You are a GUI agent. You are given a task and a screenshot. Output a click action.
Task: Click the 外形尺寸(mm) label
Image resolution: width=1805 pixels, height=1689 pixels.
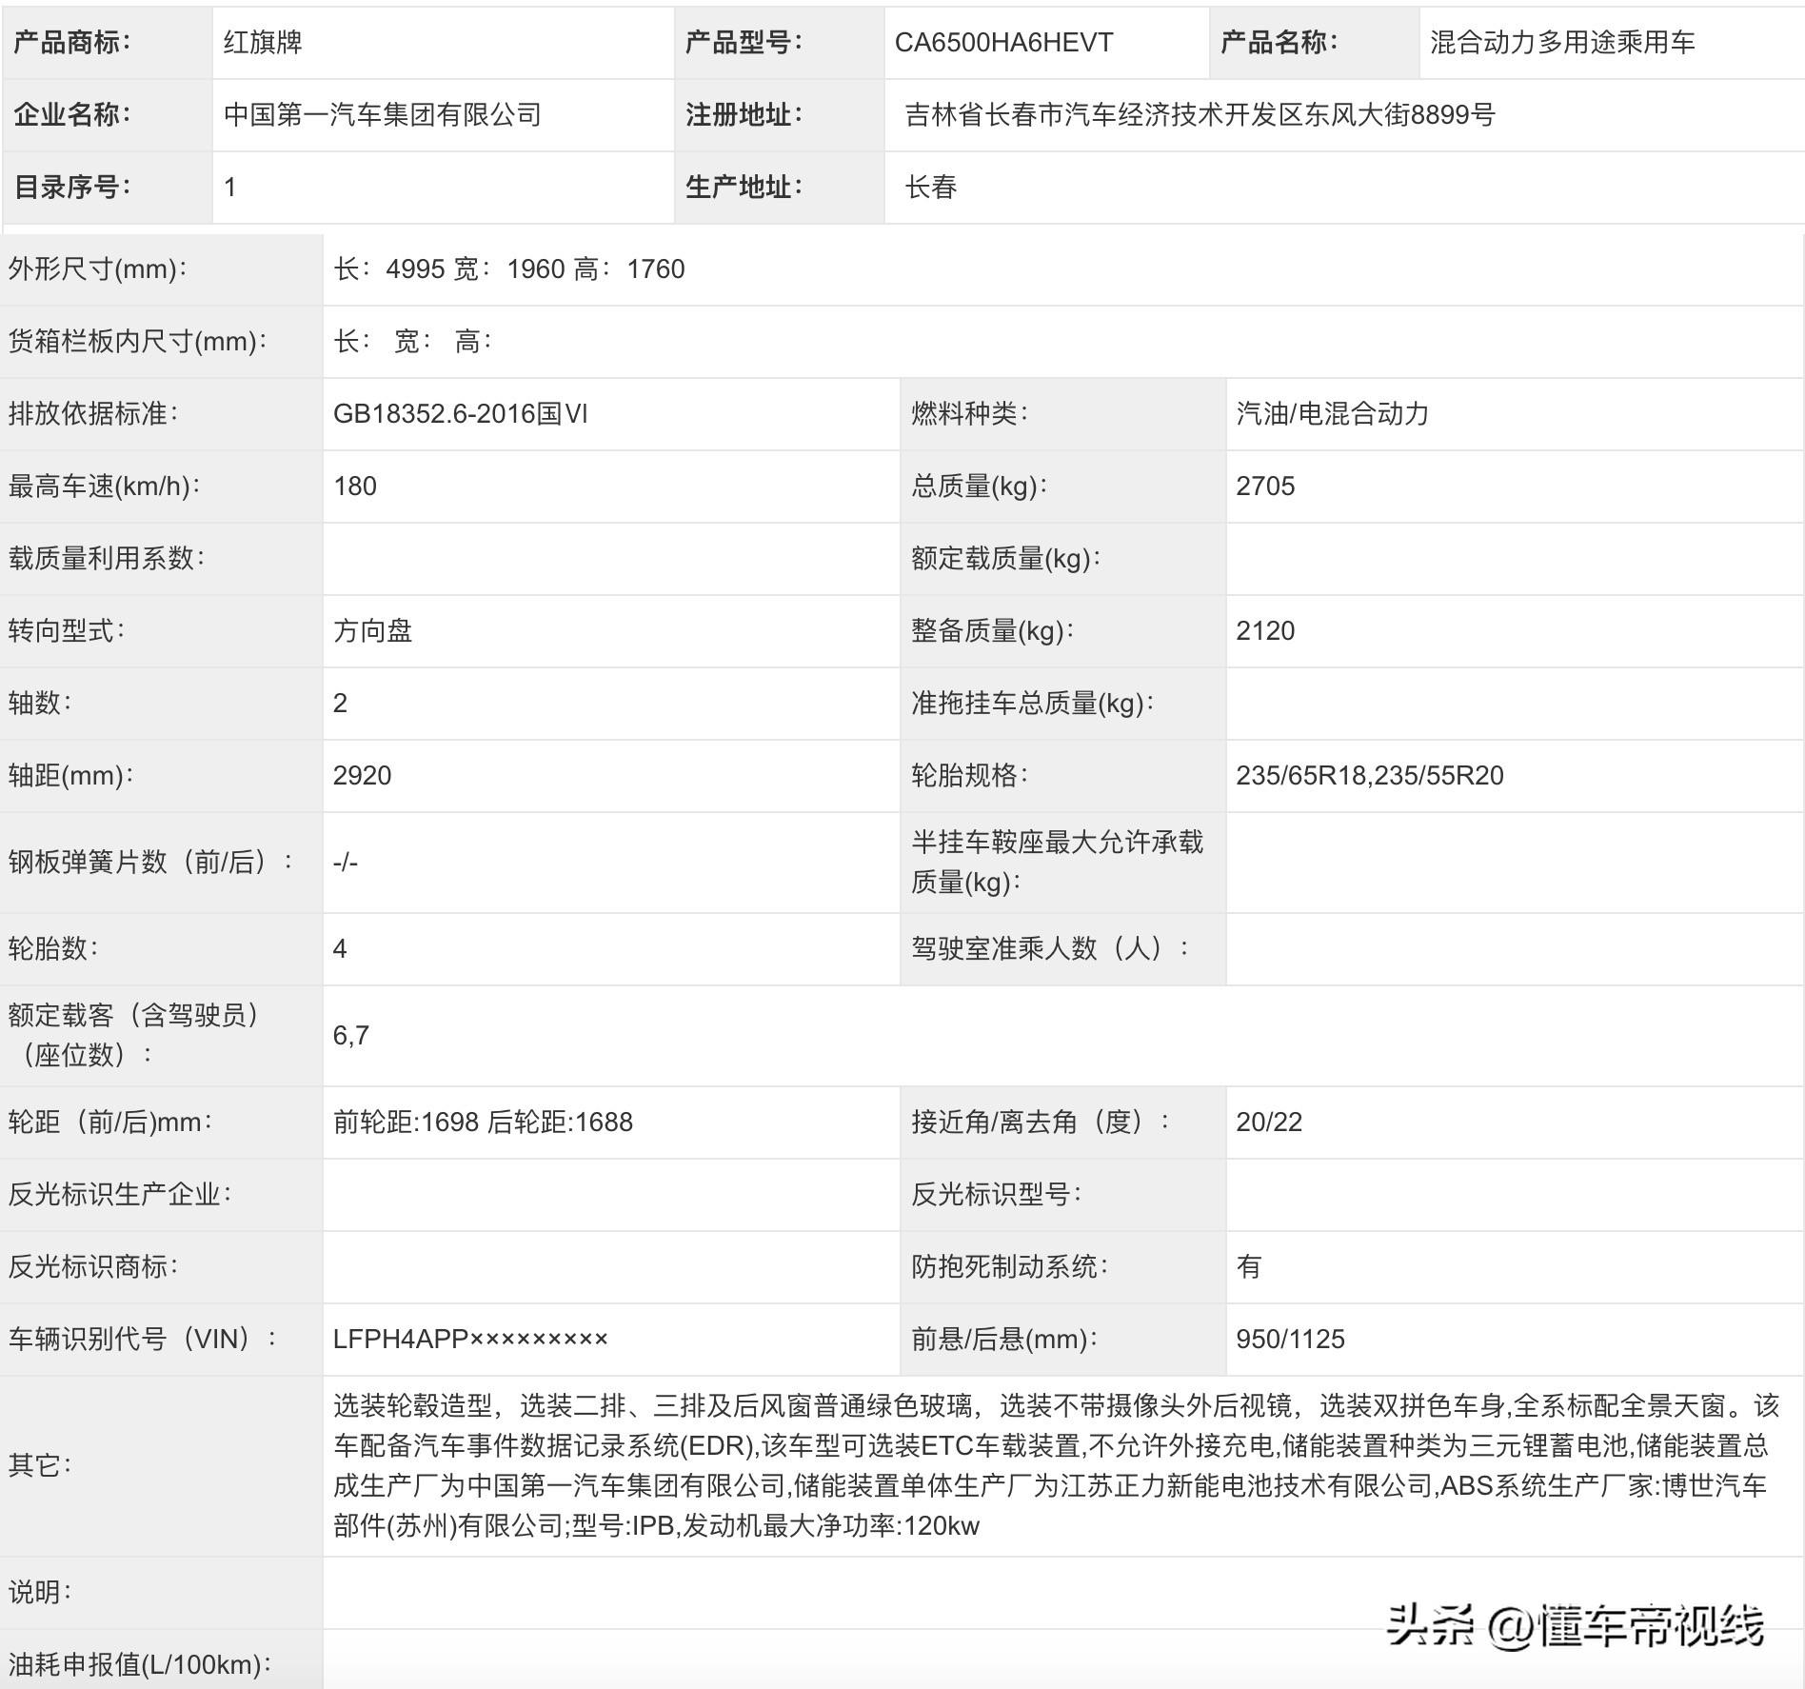[x=97, y=268]
